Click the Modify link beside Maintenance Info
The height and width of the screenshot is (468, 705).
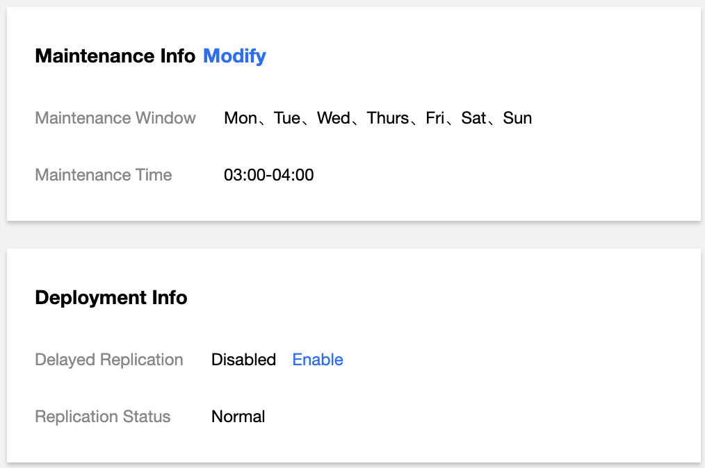coord(234,56)
